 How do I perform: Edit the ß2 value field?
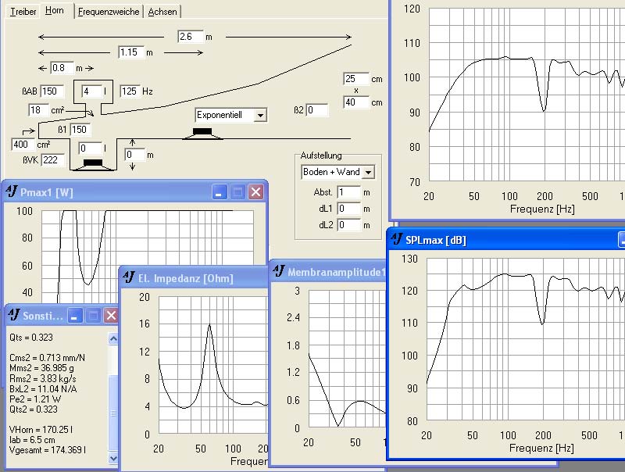tap(317, 110)
